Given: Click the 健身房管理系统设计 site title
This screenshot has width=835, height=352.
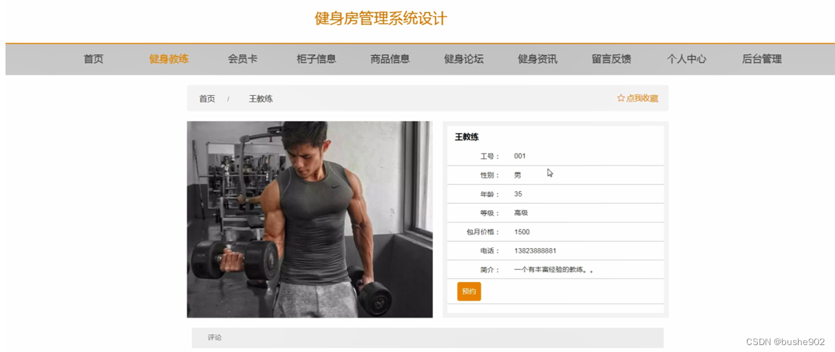Looking at the screenshot, I should pos(381,19).
